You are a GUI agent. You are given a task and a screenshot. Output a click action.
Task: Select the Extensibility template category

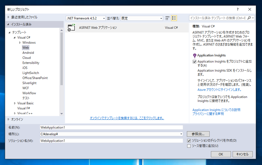(x=31, y=63)
